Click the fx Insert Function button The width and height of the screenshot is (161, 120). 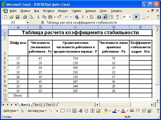(42, 23)
